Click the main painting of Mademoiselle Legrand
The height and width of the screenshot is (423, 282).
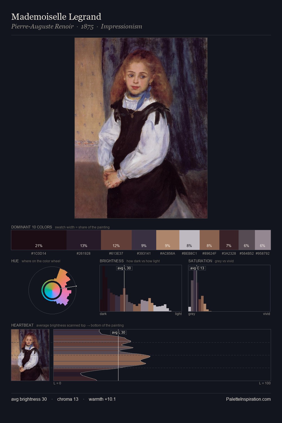point(141,128)
